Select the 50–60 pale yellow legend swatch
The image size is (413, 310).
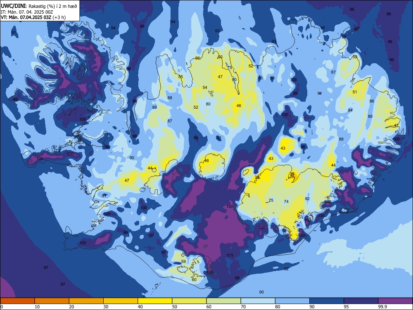(189, 301)
